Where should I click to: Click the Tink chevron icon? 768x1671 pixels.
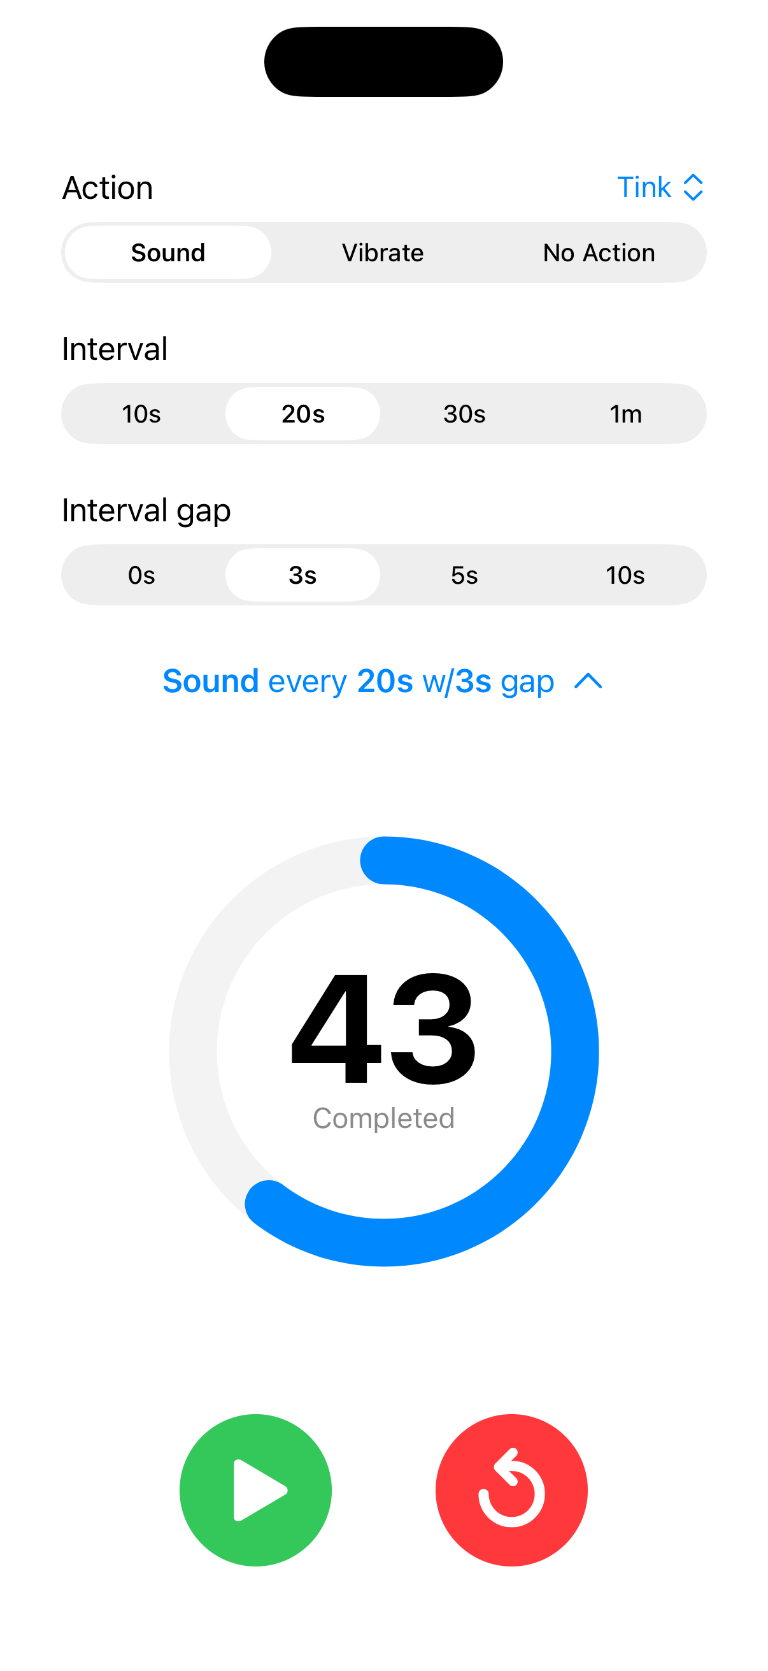click(x=692, y=187)
